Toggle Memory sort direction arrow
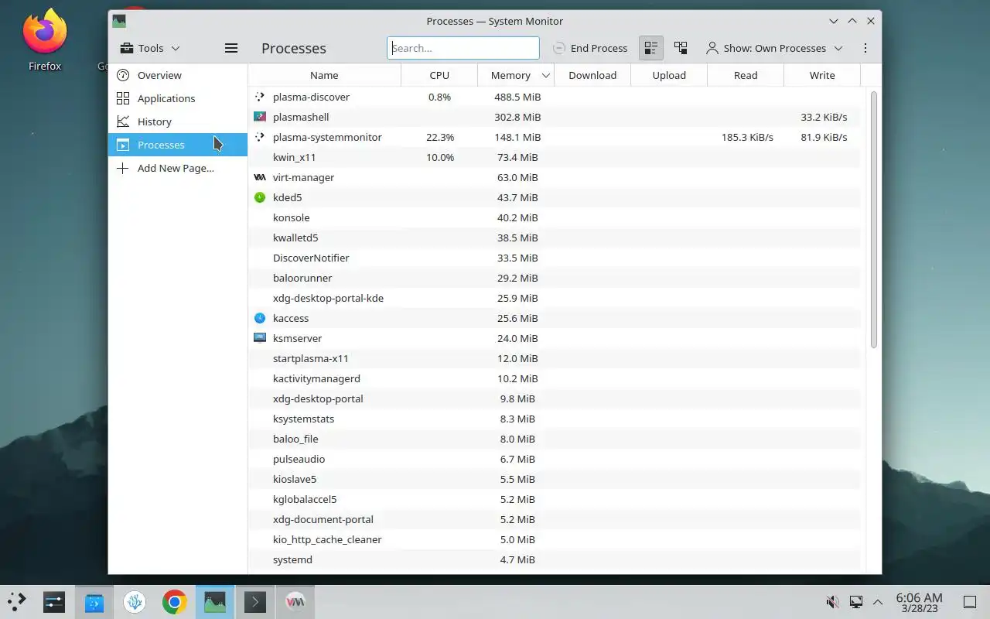Screen dimensions: 990x619 545,75
